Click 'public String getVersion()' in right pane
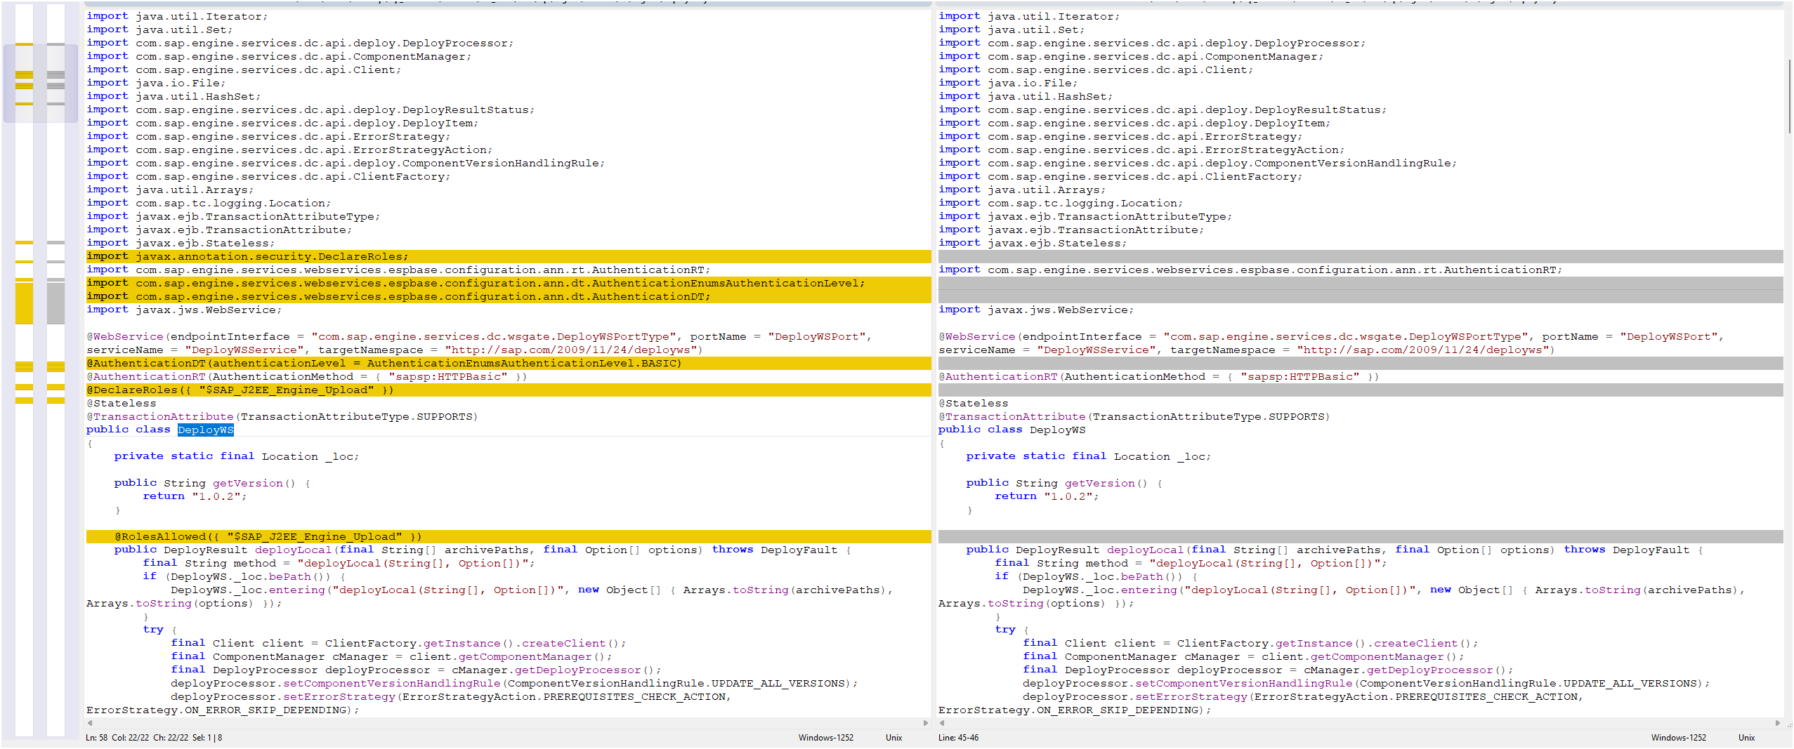Screen dimensions: 1794x749 click(x=1056, y=483)
